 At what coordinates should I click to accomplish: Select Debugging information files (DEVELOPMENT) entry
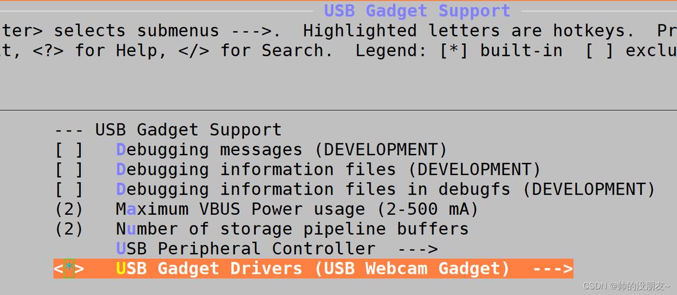[x=328, y=169]
